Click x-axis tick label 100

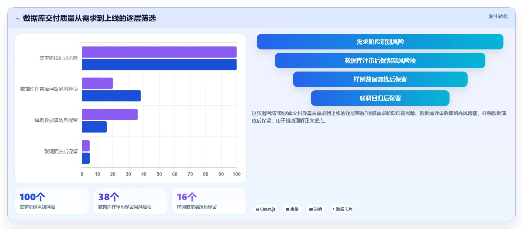(237, 174)
